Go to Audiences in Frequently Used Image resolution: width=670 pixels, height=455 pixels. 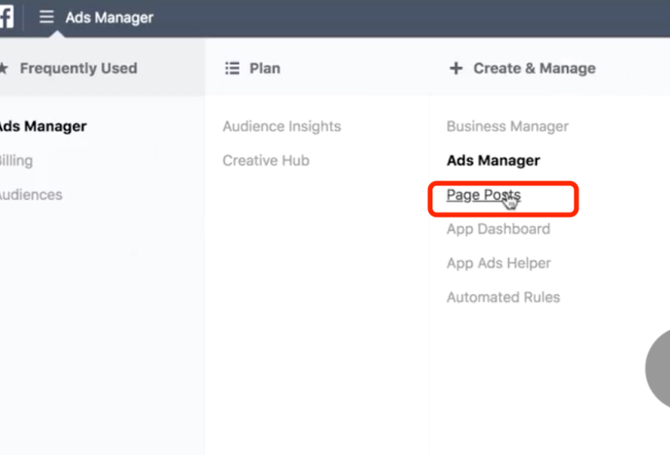[30, 195]
